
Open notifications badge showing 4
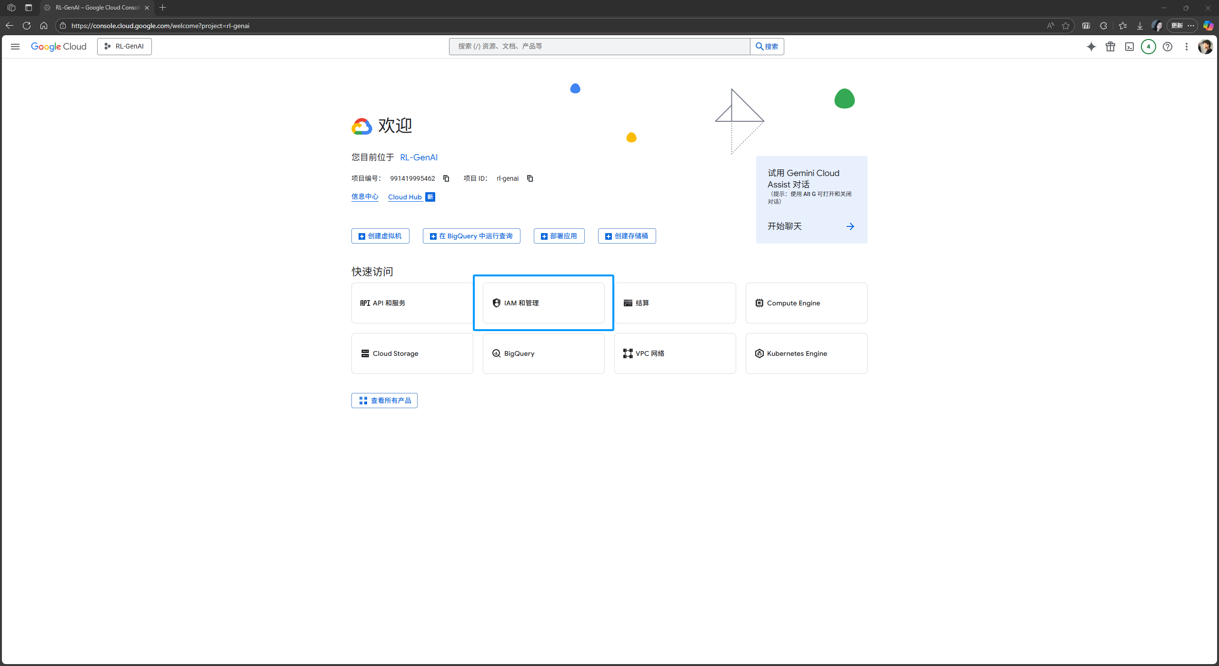(1149, 47)
